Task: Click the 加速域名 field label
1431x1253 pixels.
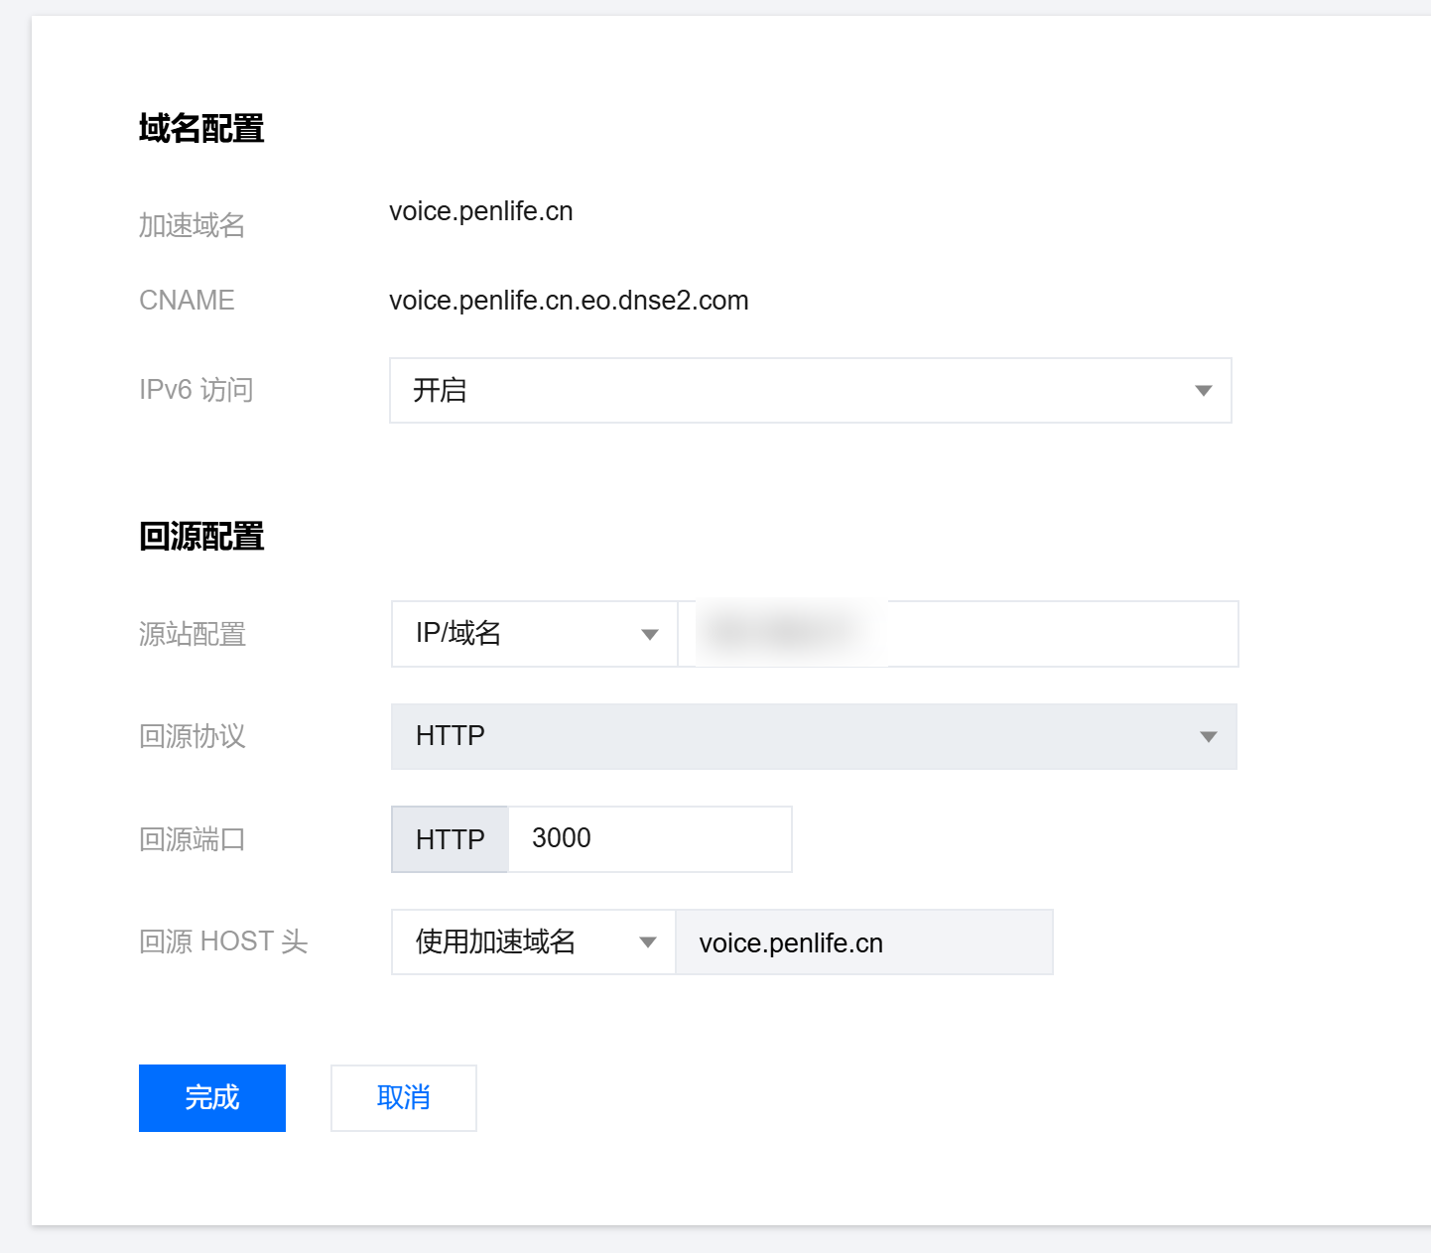Action: (x=192, y=226)
